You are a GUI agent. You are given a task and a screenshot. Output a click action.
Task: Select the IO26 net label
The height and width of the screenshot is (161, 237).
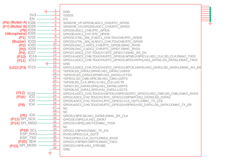[32, 49]
